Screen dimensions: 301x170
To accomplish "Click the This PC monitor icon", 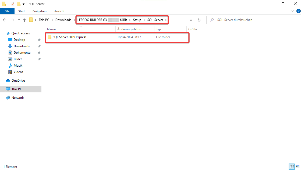I will click(x=8, y=89).
